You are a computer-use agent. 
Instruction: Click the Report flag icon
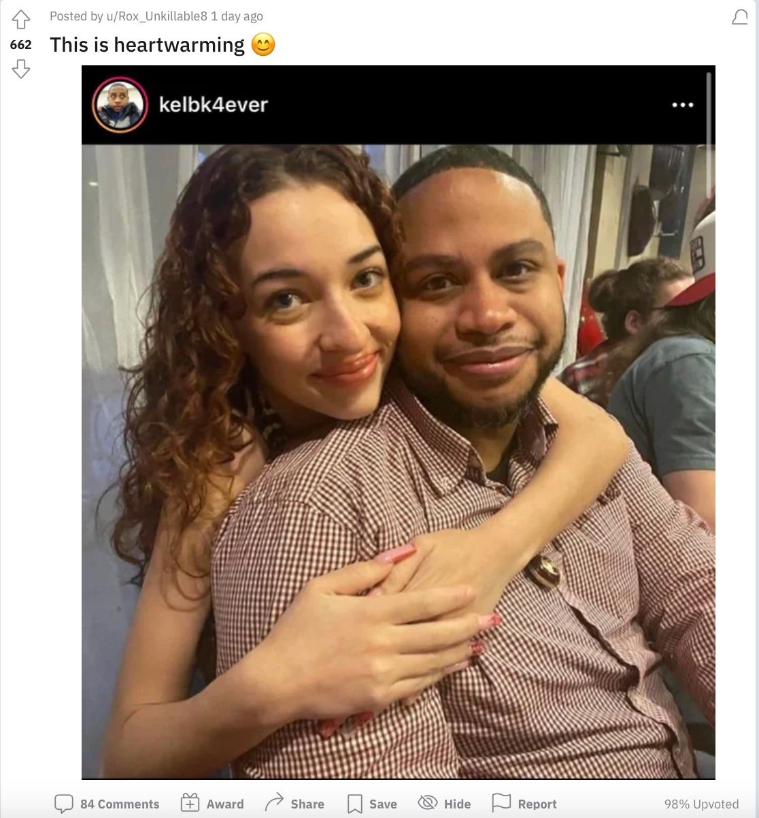[501, 803]
